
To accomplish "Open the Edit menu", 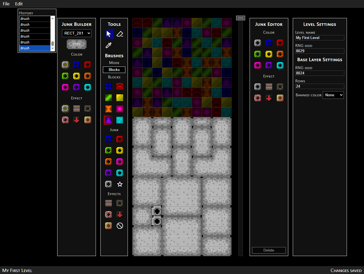I will click(x=19, y=4).
